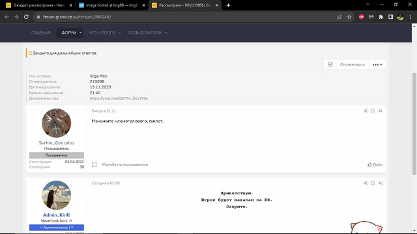The width and height of the screenshot is (417, 234).
Task: Mark thread read checkmark button
Action: pyautogui.click(x=330, y=64)
